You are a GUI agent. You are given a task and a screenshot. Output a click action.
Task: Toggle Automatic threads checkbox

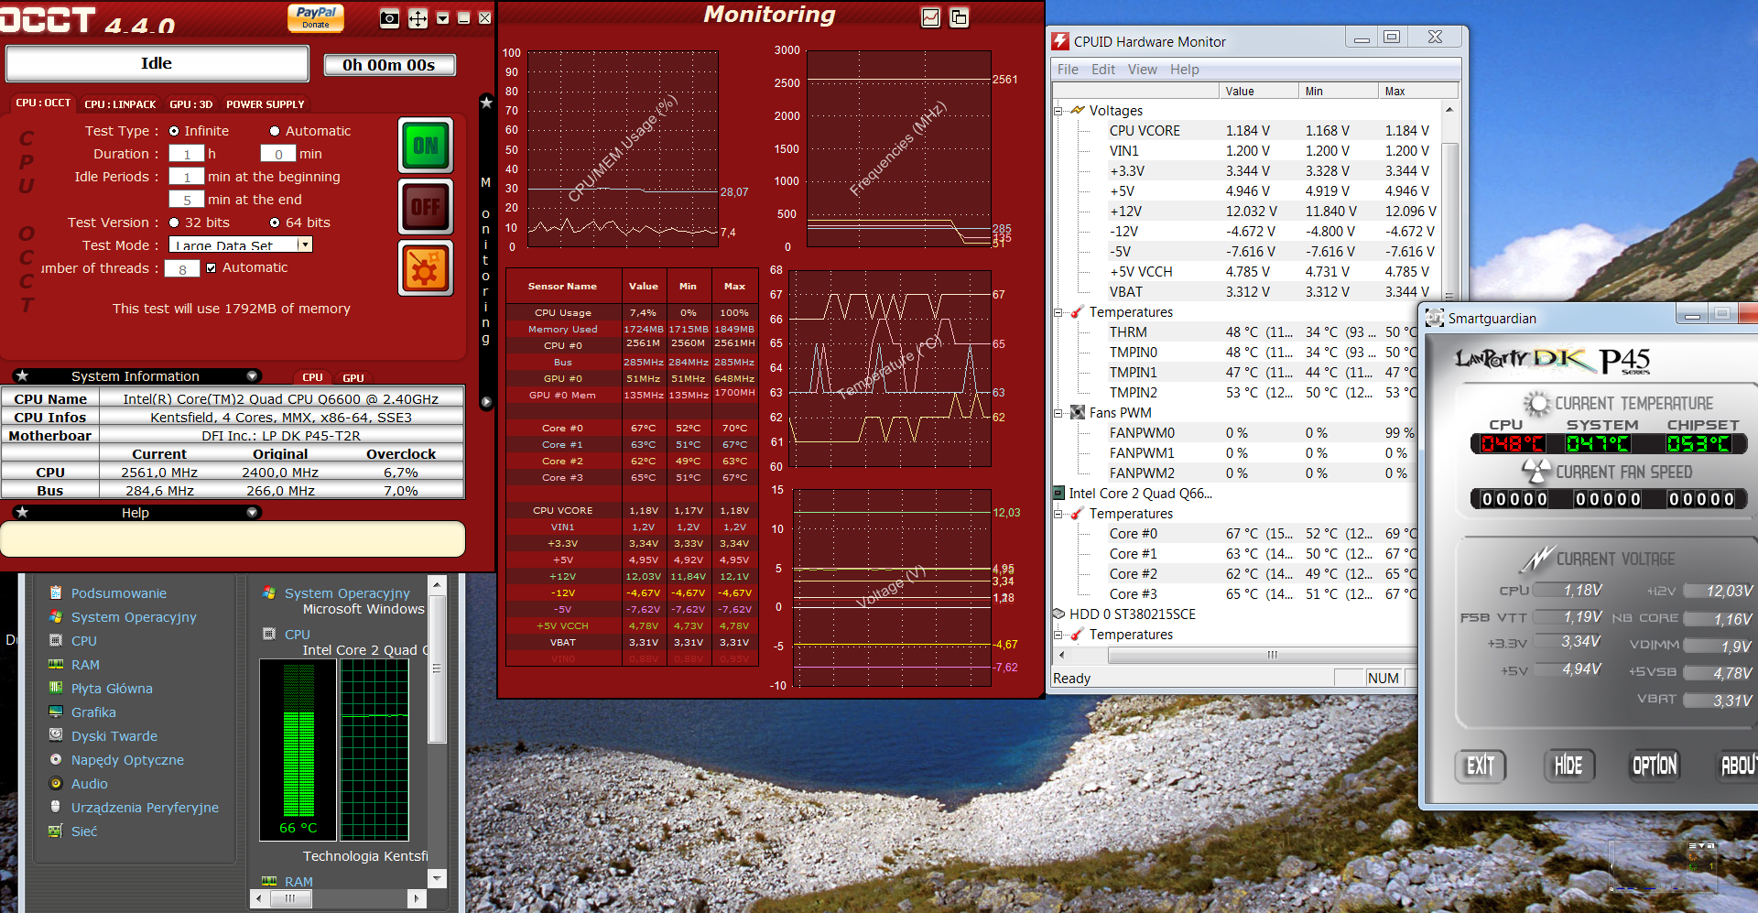[x=212, y=268]
